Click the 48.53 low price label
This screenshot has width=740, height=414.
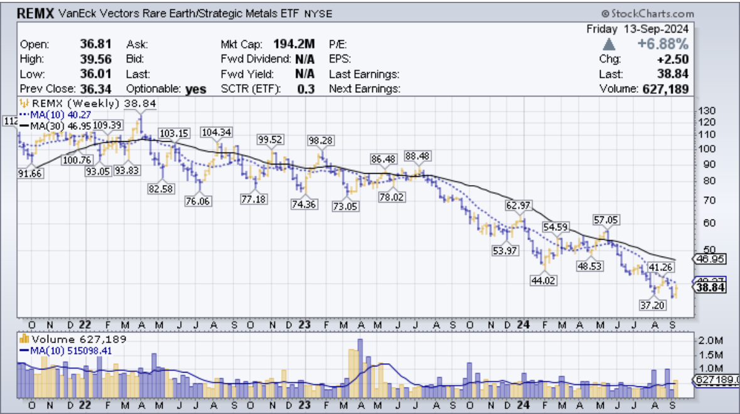[589, 267]
